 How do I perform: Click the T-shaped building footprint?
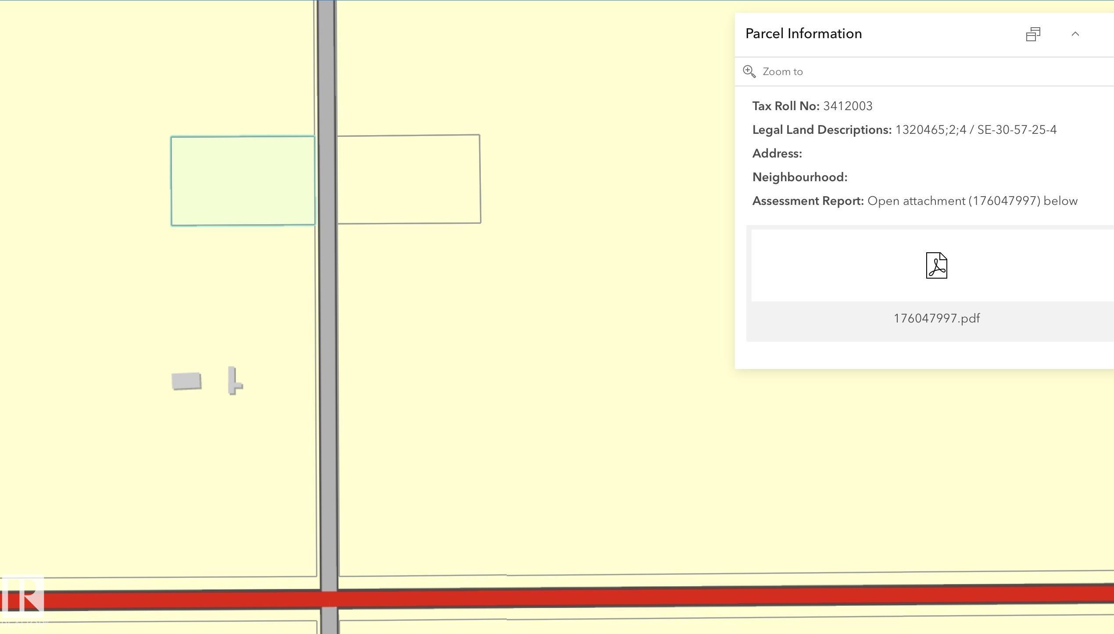point(233,381)
